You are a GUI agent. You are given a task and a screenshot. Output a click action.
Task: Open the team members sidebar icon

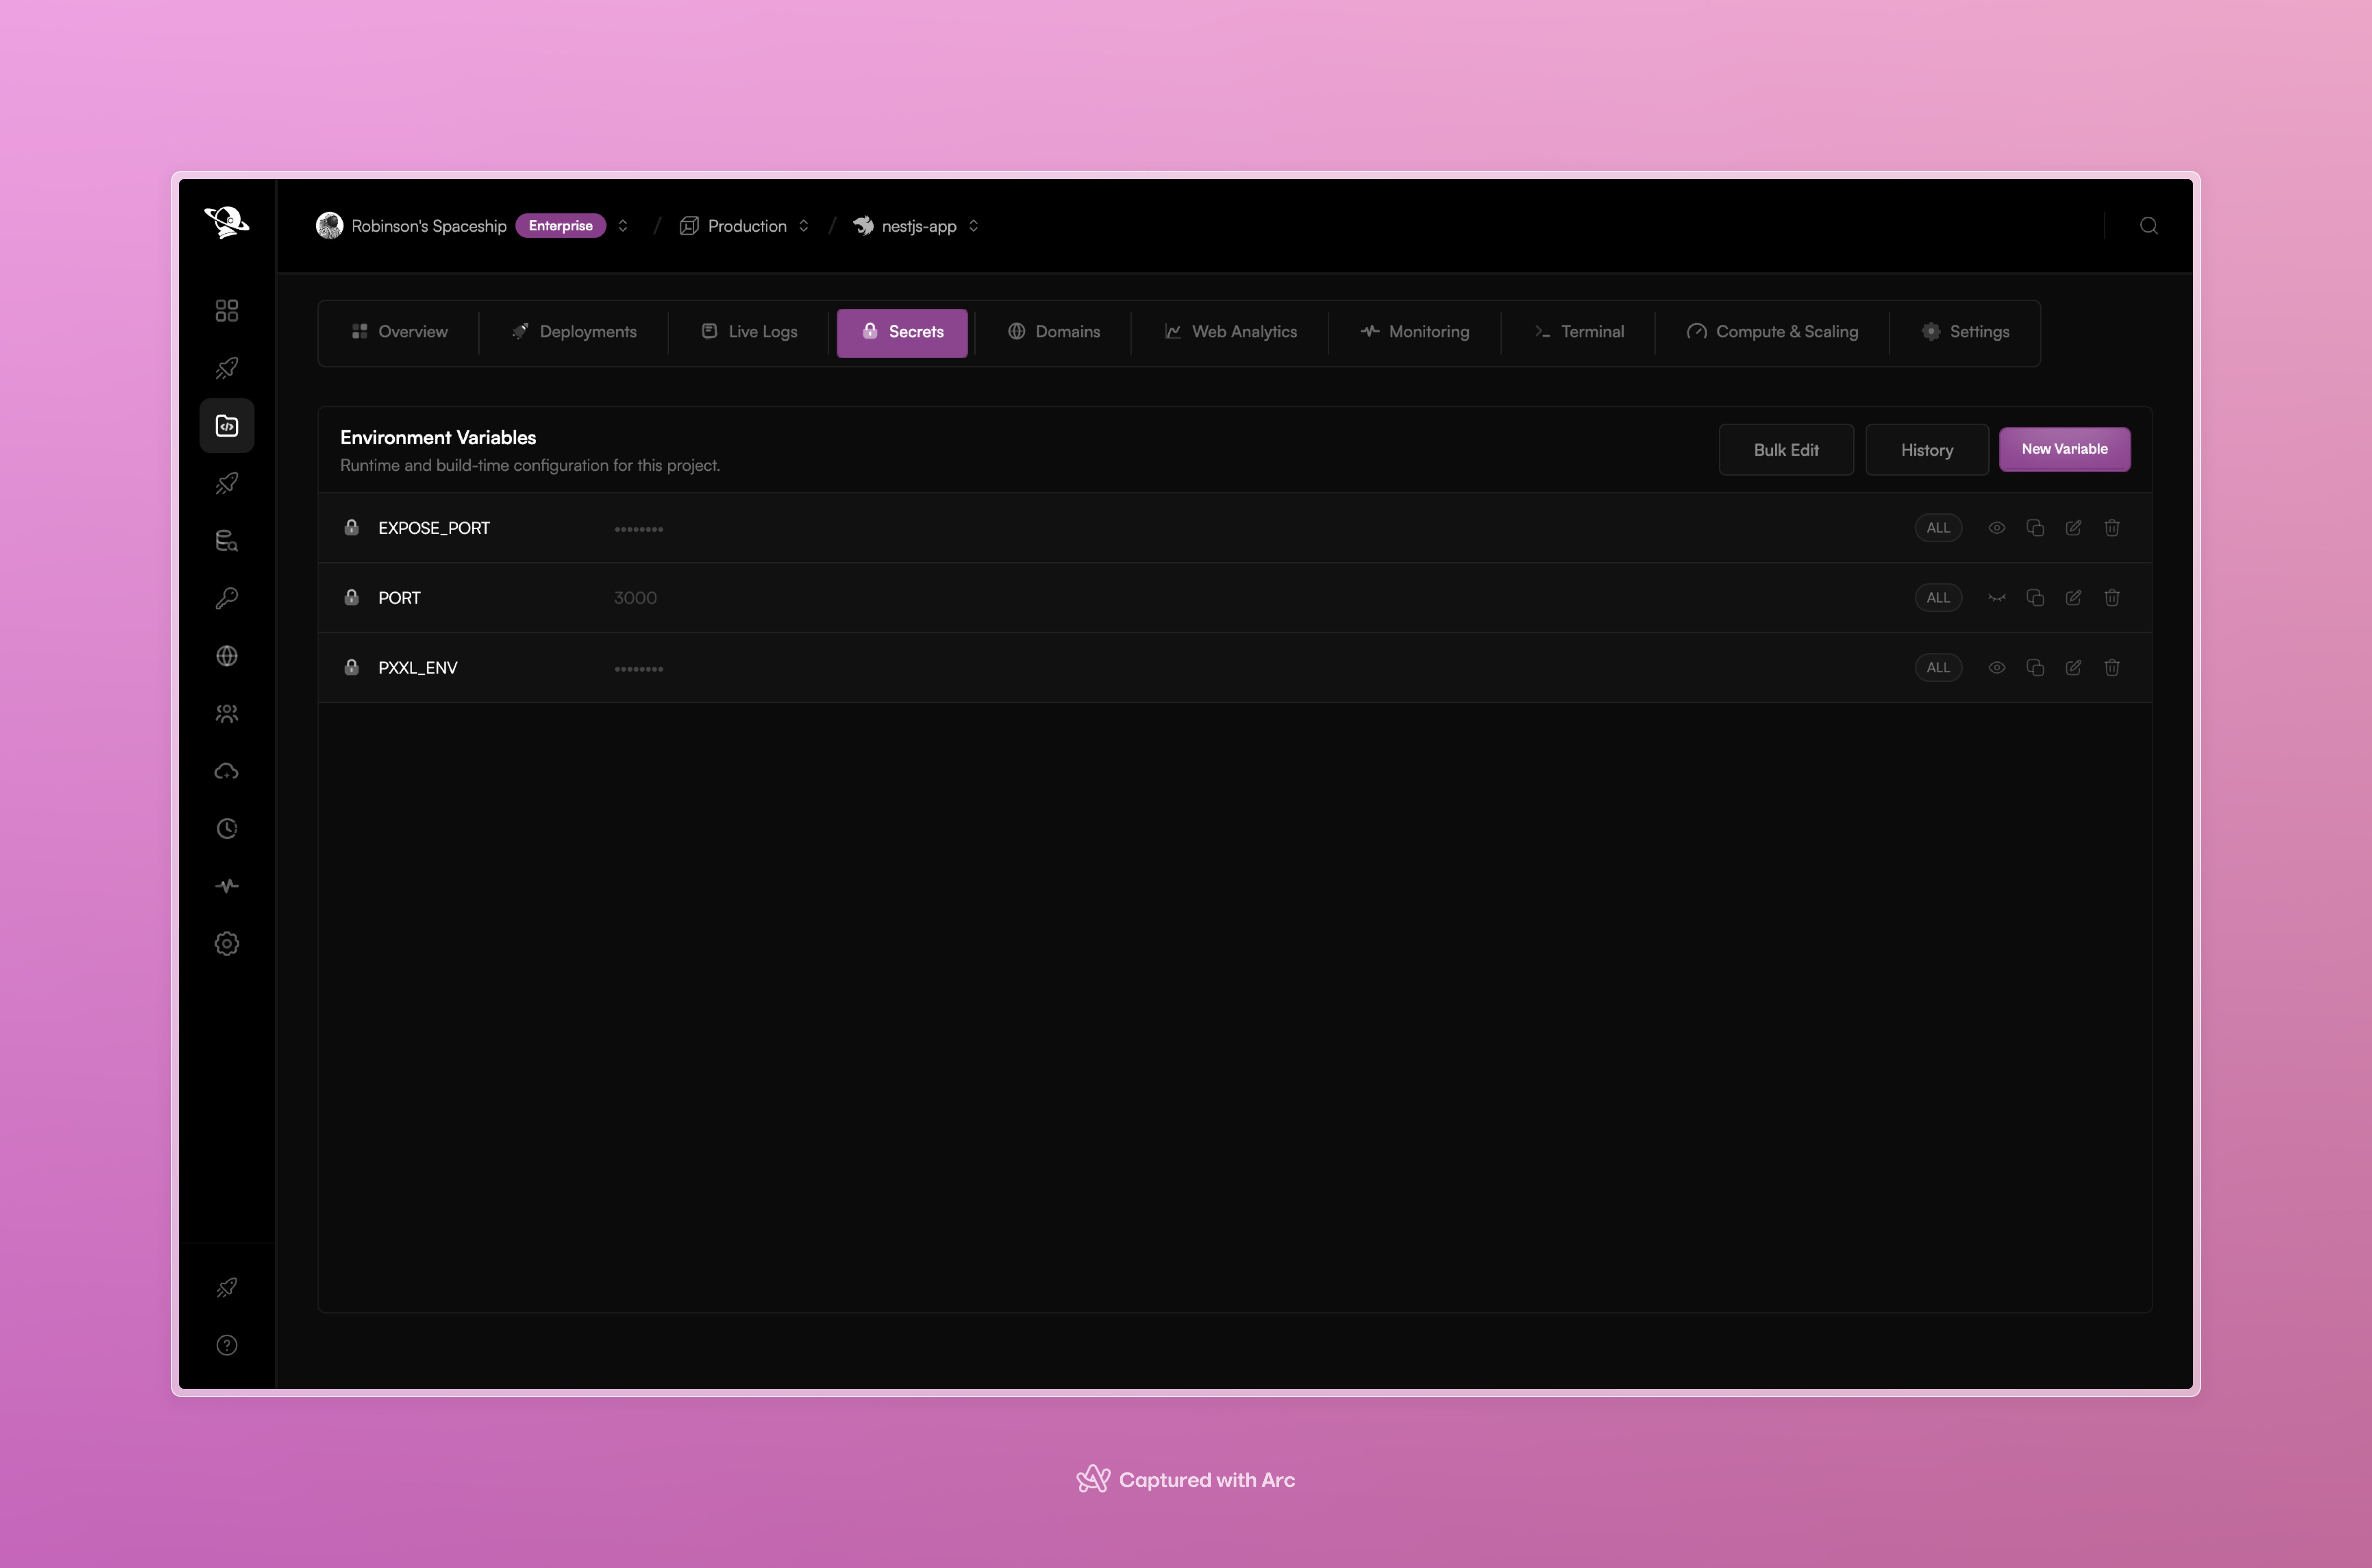[x=227, y=713]
